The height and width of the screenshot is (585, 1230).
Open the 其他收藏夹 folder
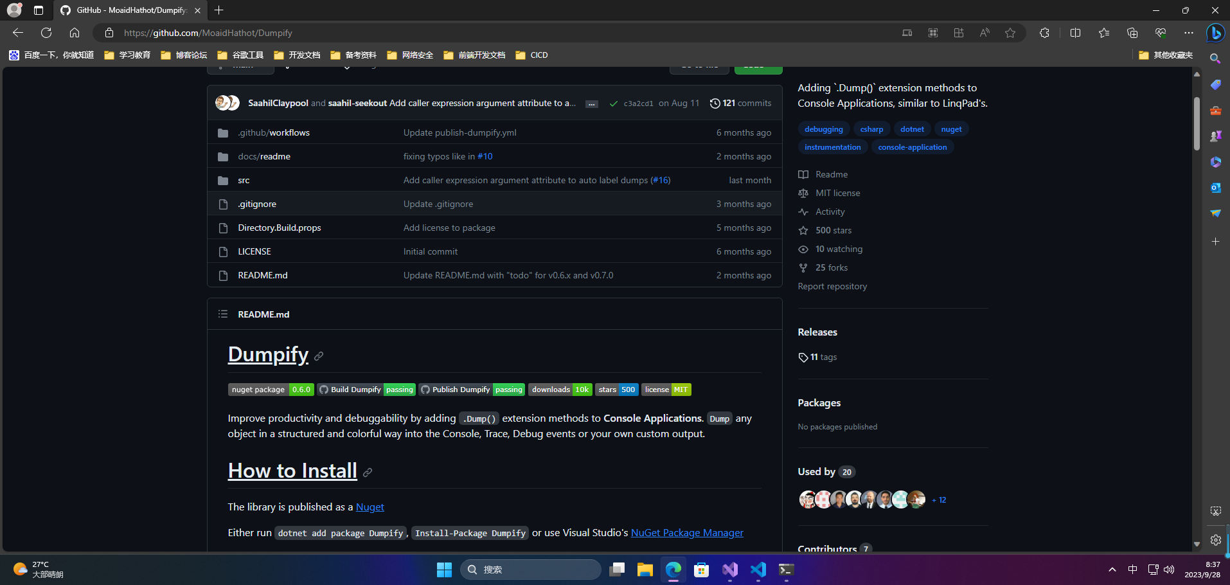(1166, 55)
